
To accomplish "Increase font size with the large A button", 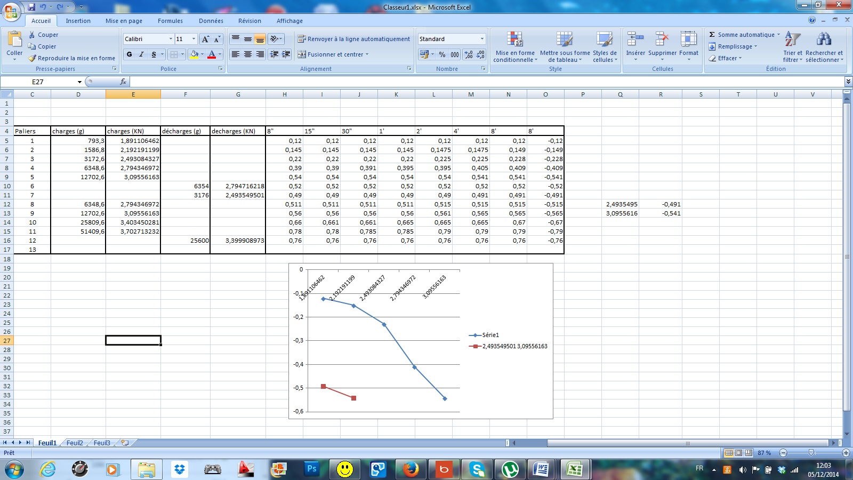I will click(x=206, y=39).
